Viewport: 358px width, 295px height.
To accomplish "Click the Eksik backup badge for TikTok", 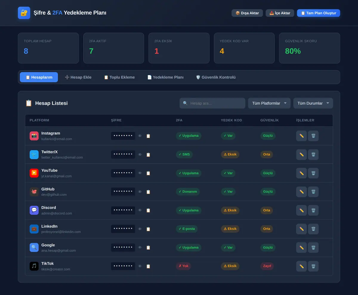I will click(230, 266).
